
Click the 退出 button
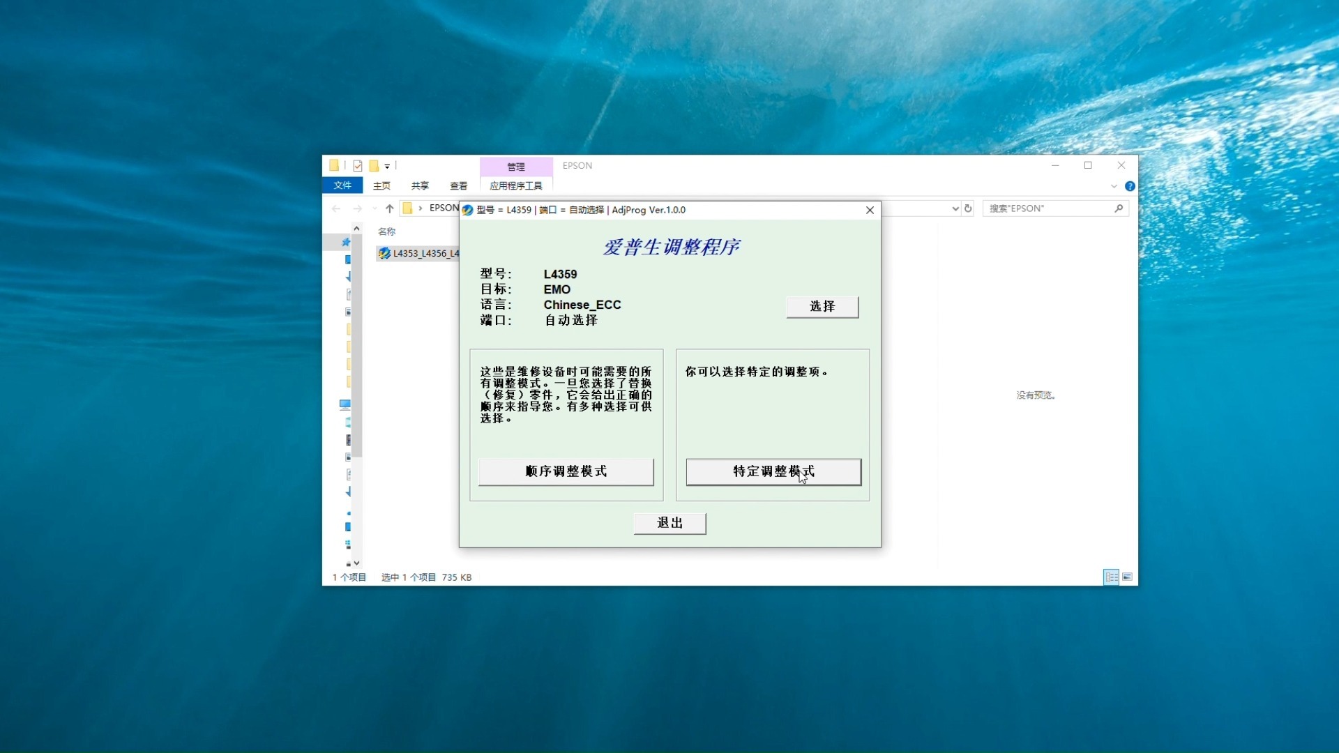click(x=669, y=523)
